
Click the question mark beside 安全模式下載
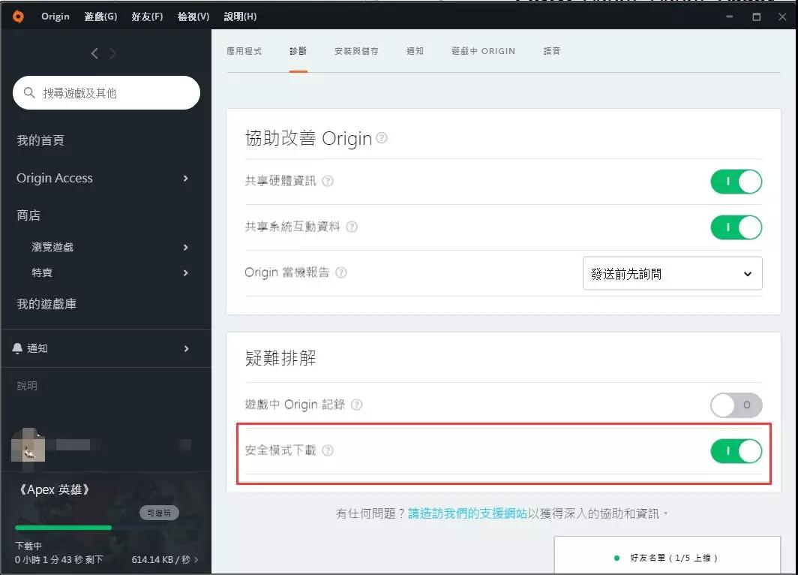tap(328, 451)
